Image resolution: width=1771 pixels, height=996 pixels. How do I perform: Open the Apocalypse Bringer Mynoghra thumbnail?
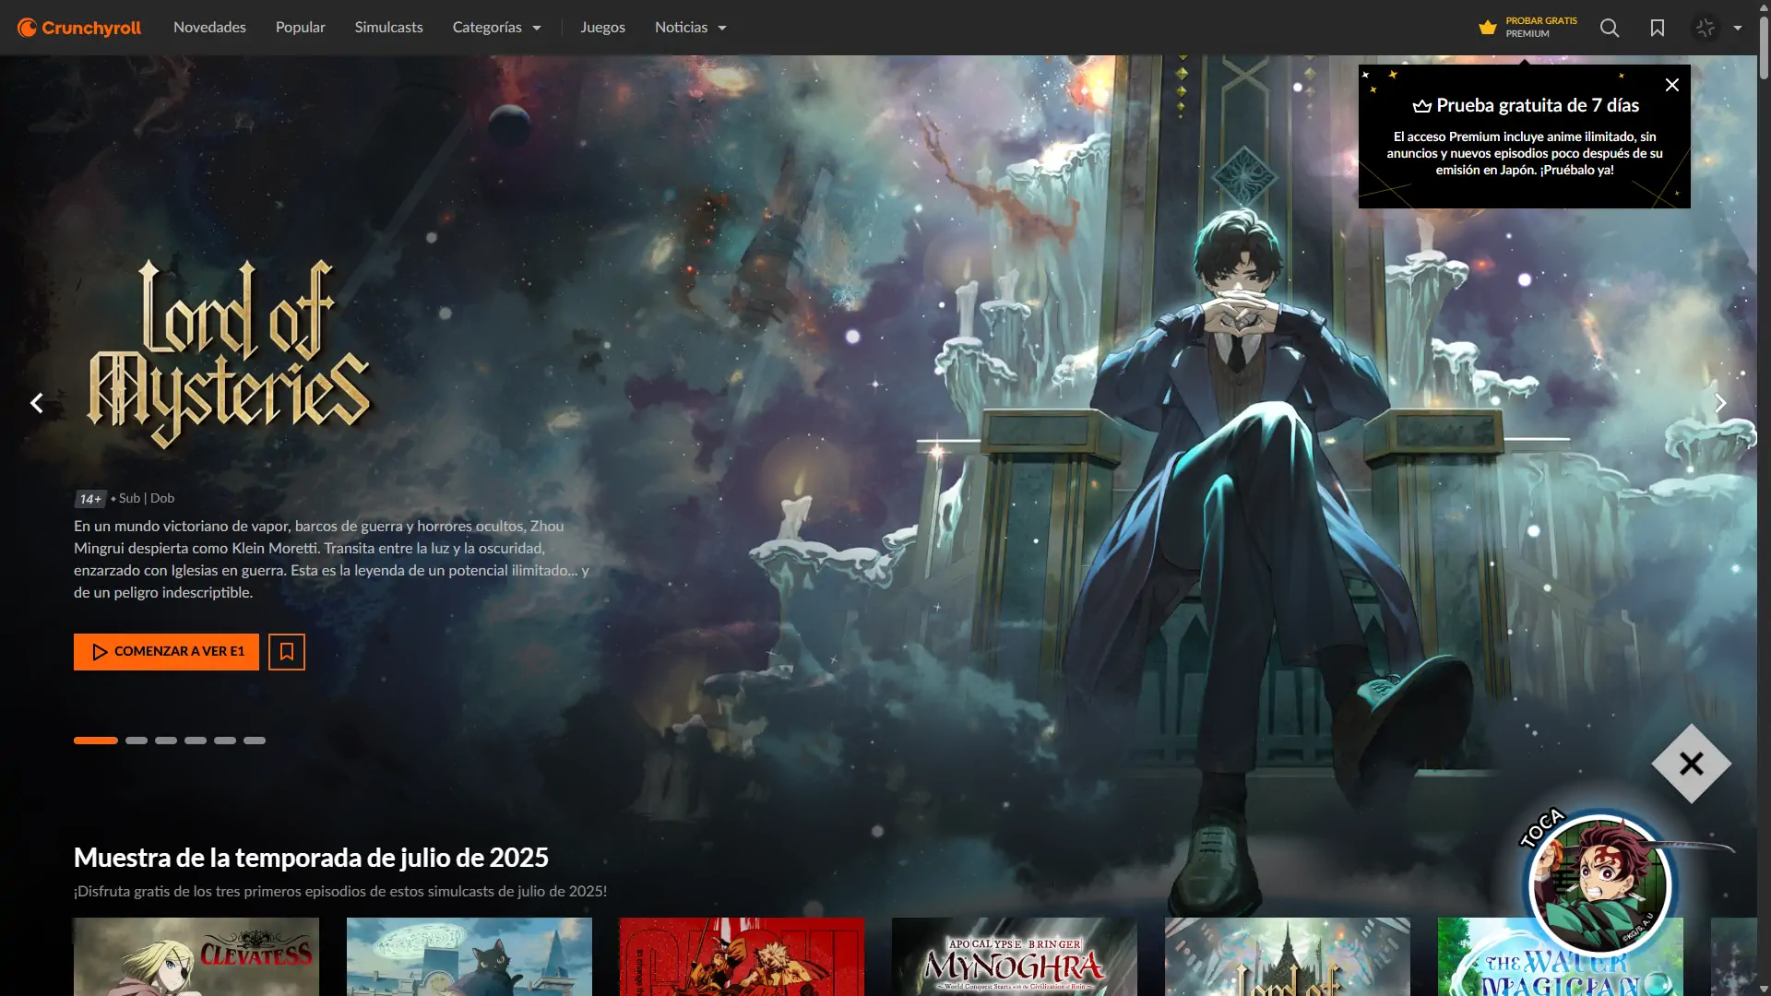1015,956
